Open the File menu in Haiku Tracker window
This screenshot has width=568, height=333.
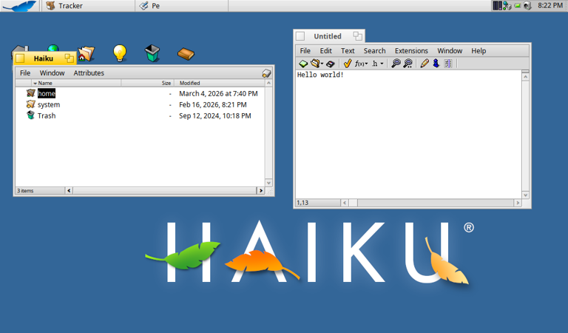pyautogui.click(x=25, y=73)
